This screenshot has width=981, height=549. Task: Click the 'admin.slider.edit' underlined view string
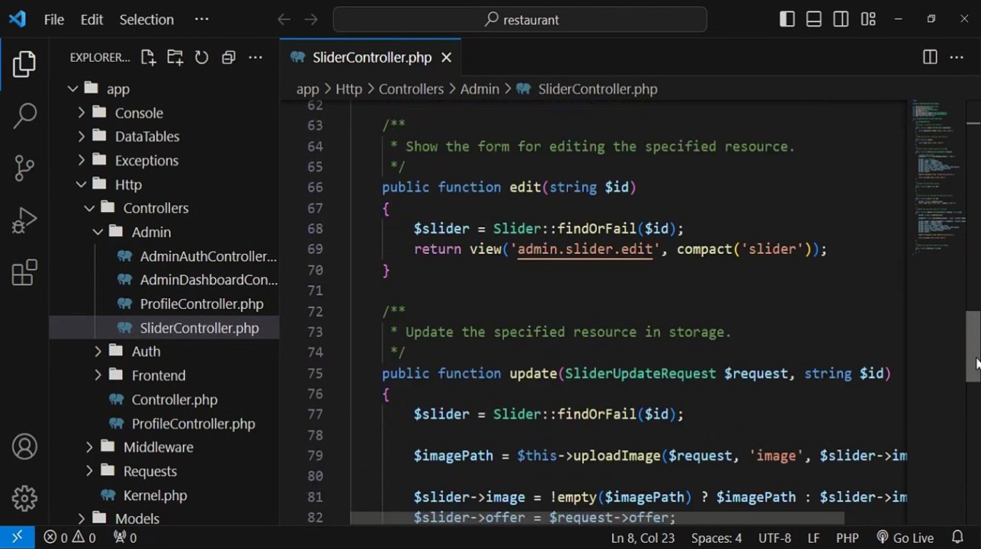(585, 249)
